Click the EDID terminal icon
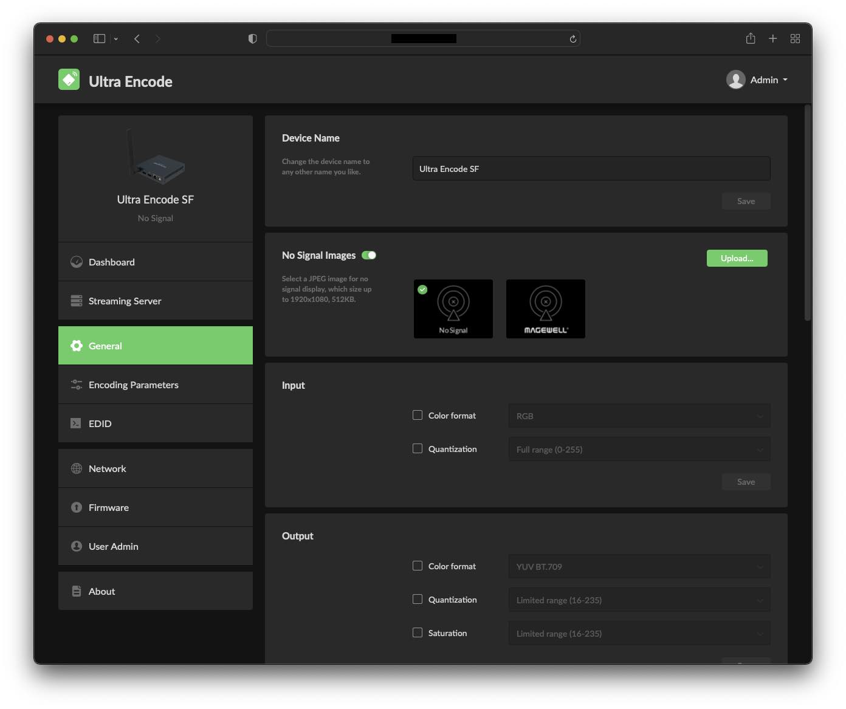 click(76, 423)
